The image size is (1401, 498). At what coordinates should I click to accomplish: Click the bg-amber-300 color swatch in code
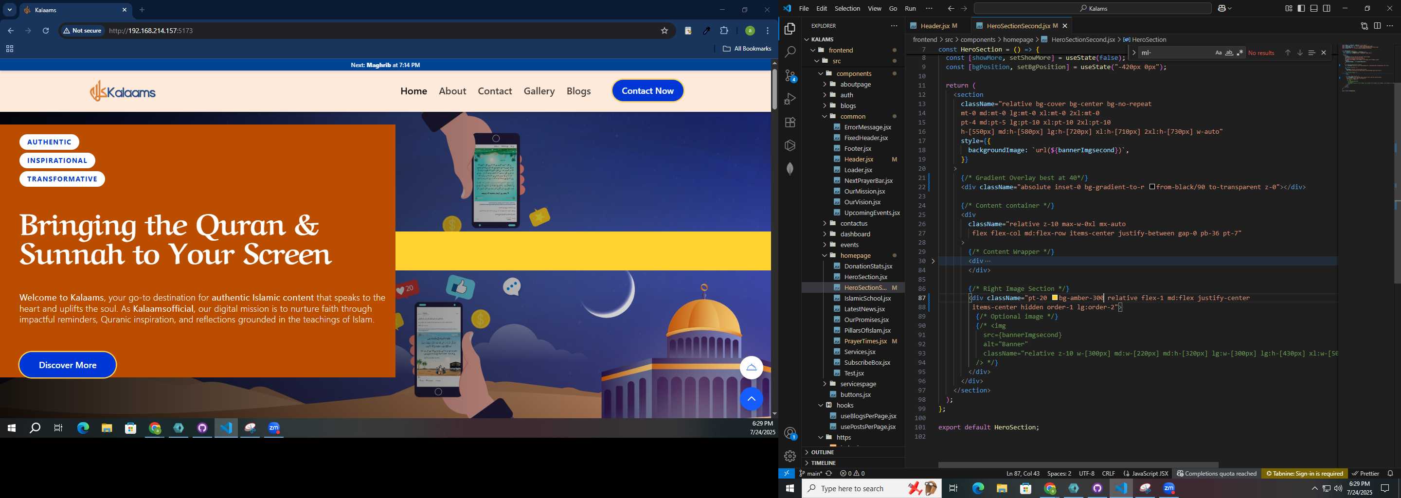coord(1055,298)
